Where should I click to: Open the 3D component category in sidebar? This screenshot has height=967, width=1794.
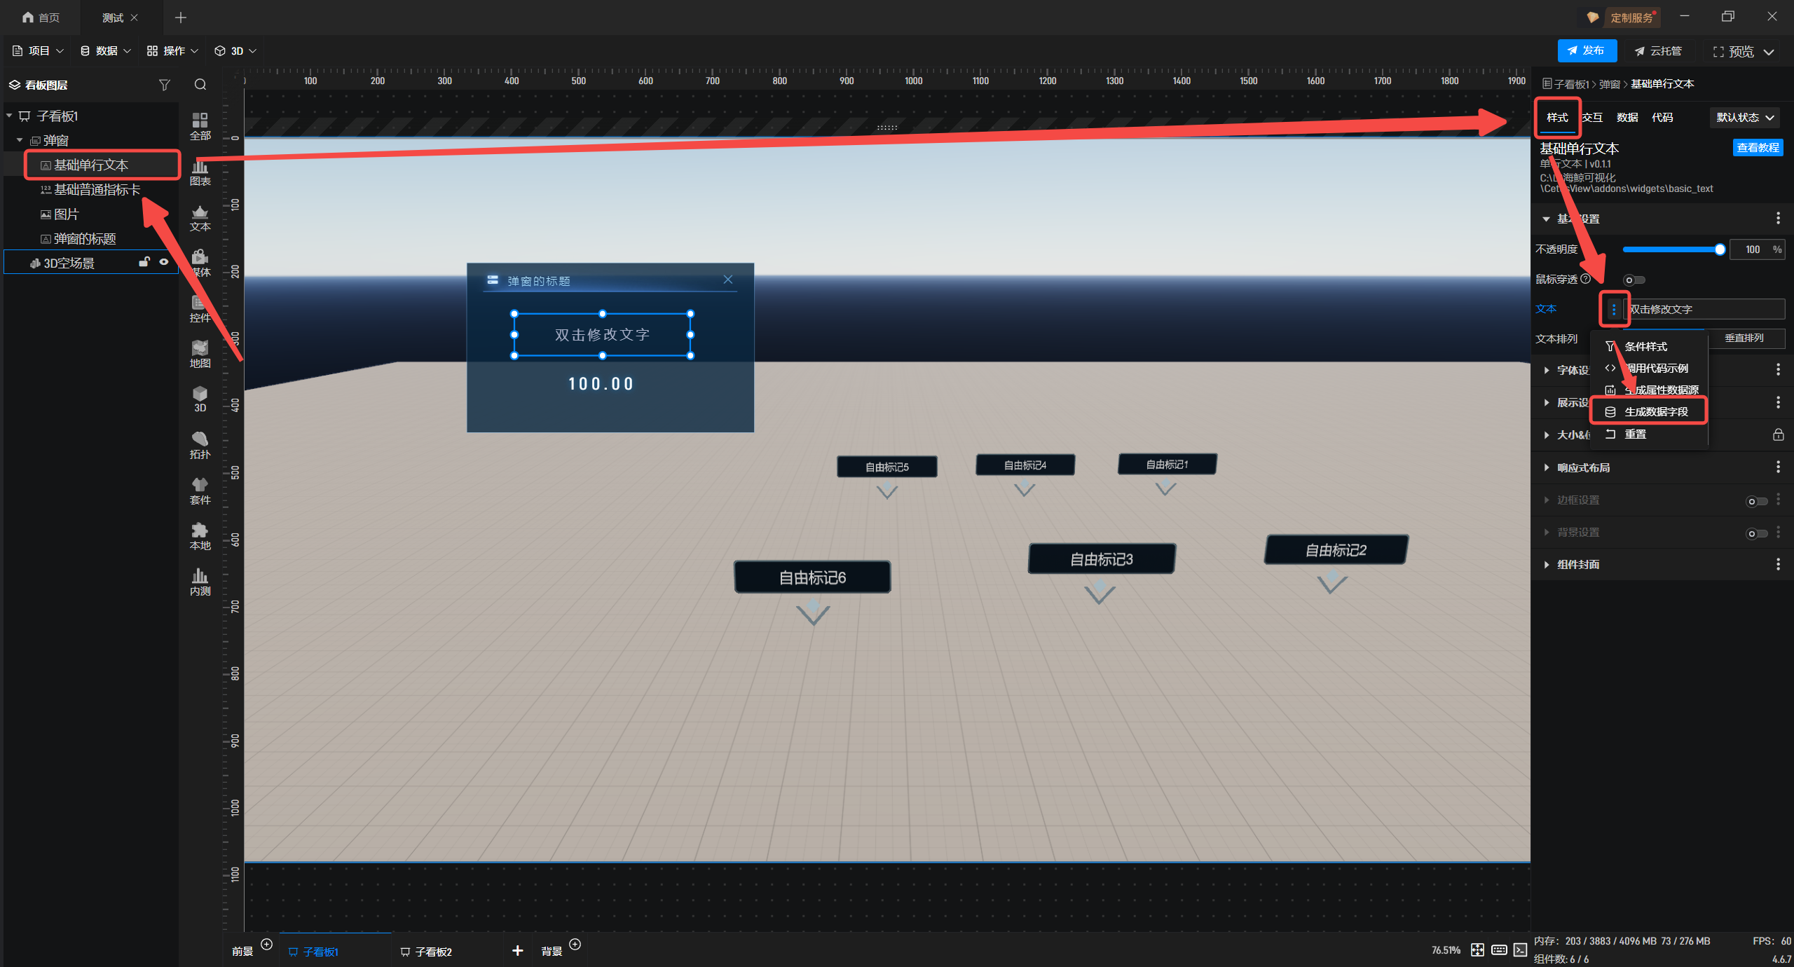(x=200, y=399)
